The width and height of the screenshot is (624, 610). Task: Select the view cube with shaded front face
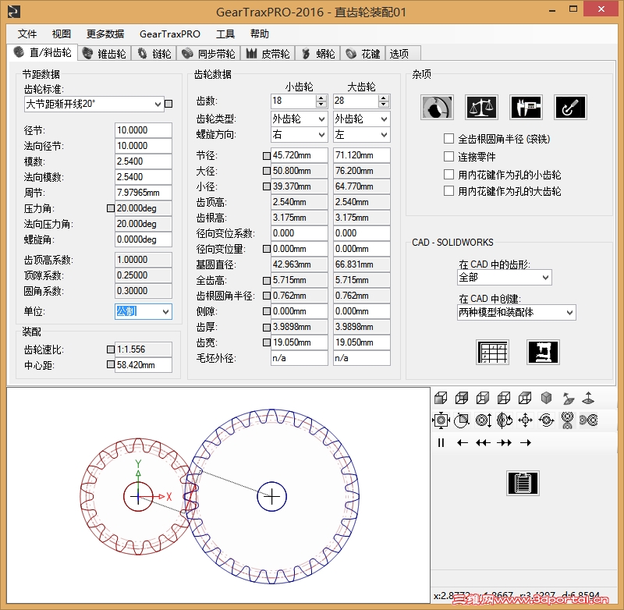tap(441, 398)
